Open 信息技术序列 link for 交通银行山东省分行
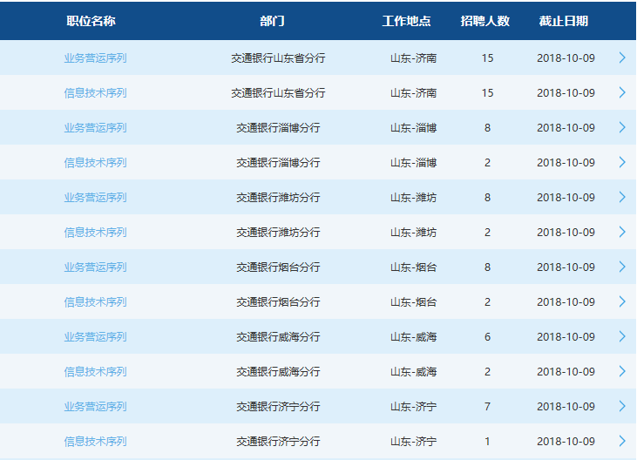The width and height of the screenshot is (637, 460). tap(96, 93)
